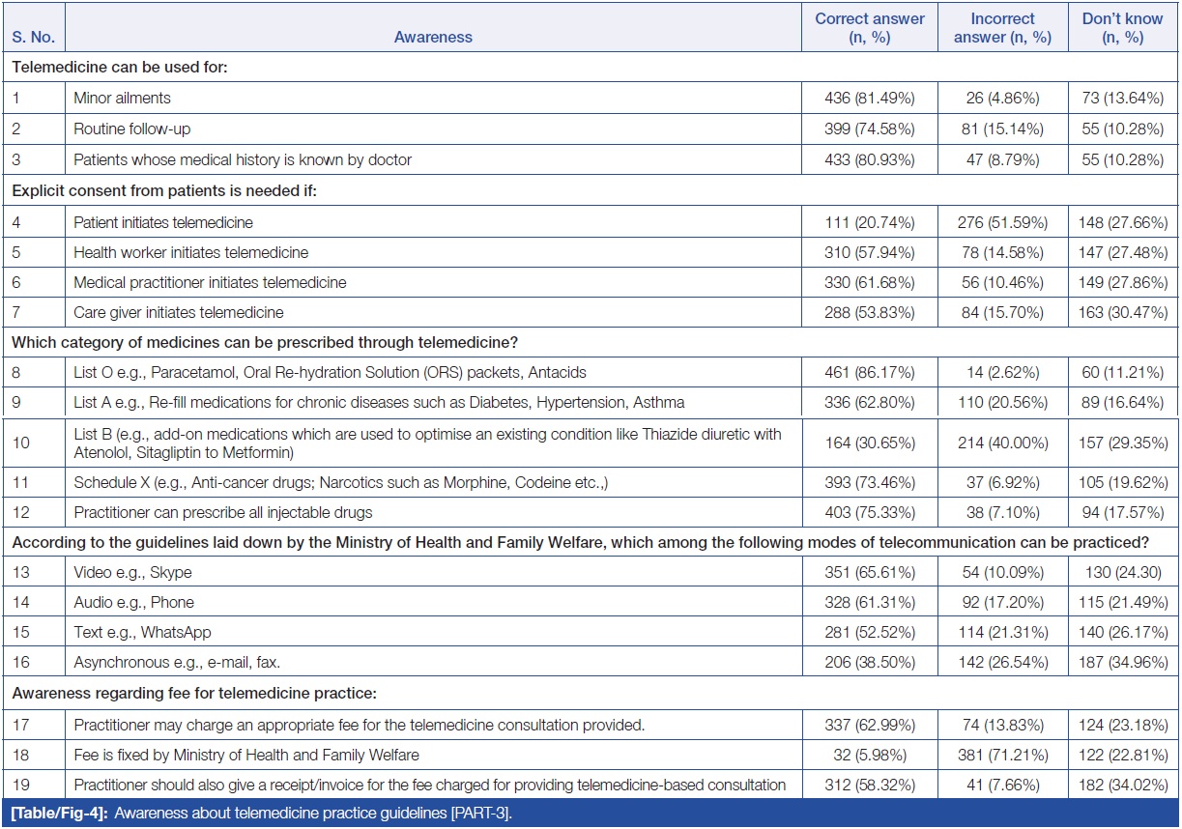Select the 'Patient initiates telemedicine' row

(x=163, y=222)
